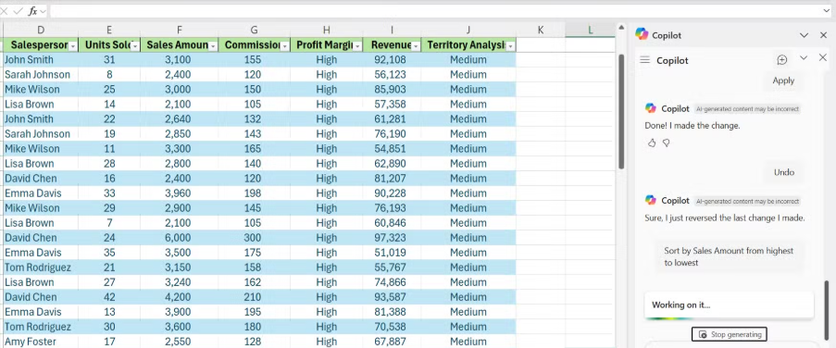This screenshot has width=836, height=348.
Task: Select sales amount cell '6,000'
Action: tap(180, 238)
